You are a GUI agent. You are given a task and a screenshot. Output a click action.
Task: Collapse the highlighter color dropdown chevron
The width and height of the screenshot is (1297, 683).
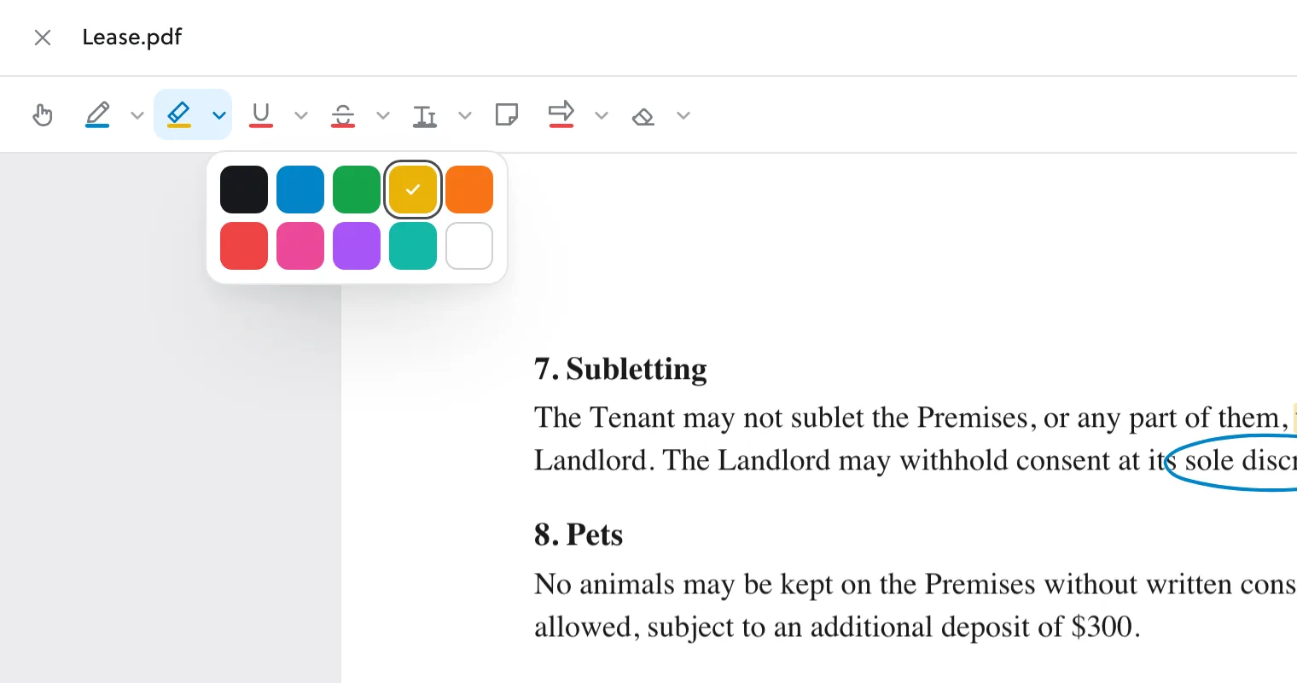tap(219, 115)
